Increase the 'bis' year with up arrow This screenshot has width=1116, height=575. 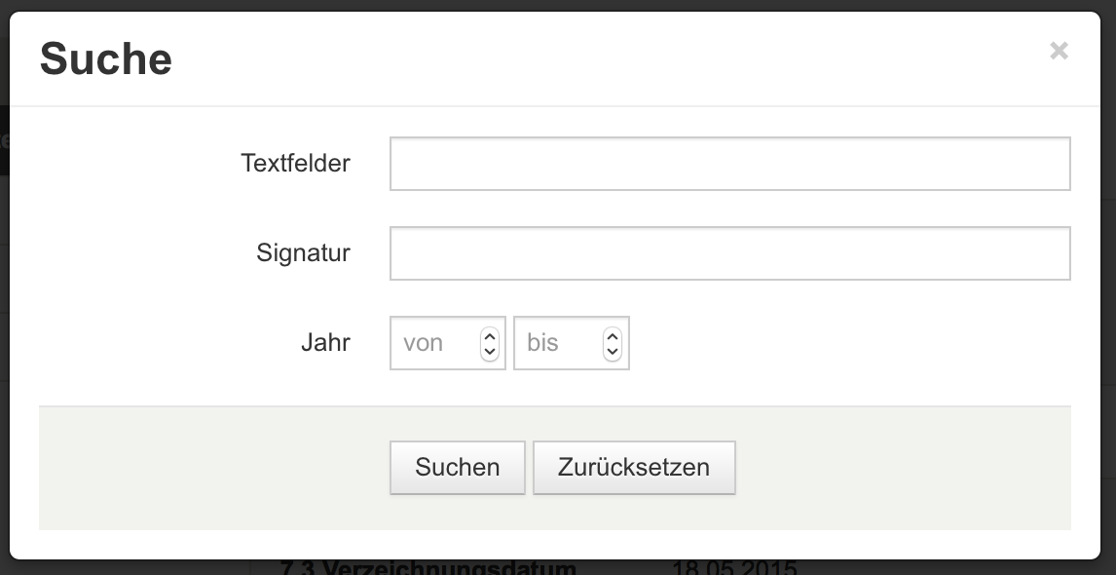[613, 335]
